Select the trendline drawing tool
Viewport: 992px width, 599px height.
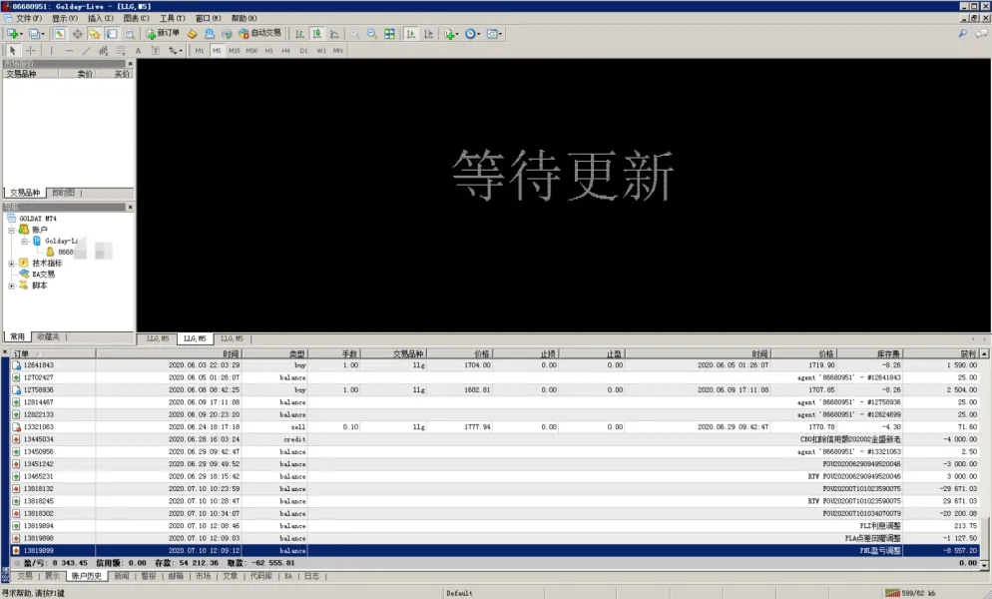point(86,51)
